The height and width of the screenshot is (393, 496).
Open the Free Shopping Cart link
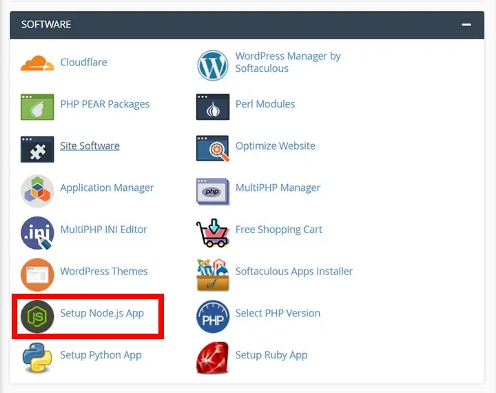(x=279, y=230)
